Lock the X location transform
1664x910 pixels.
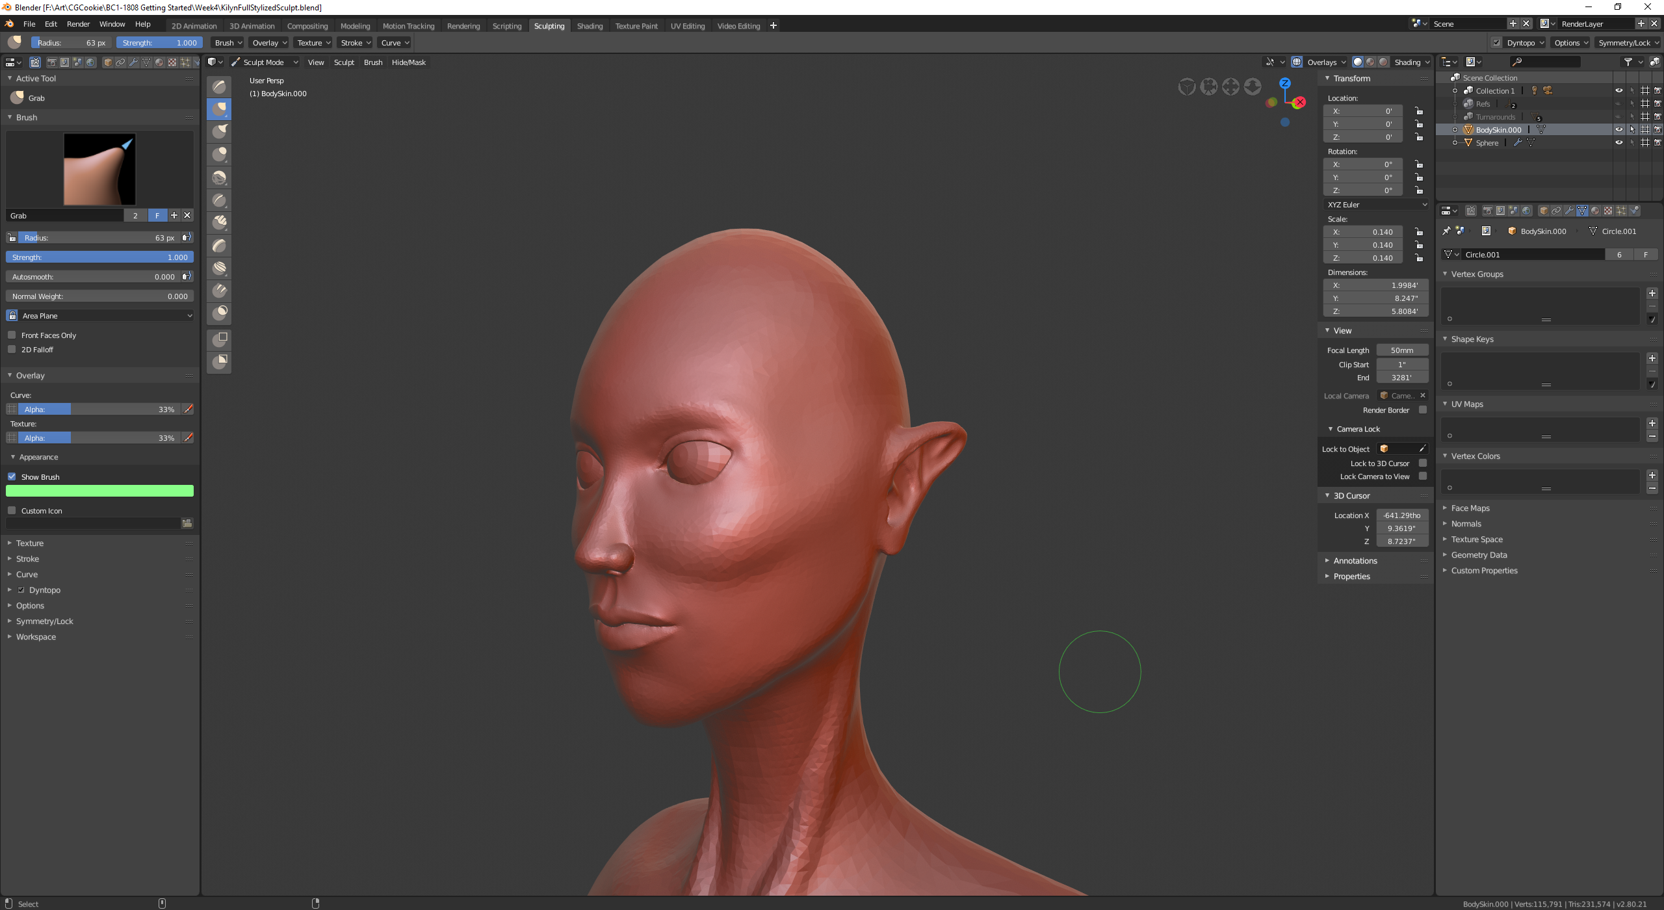click(x=1419, y=111)
